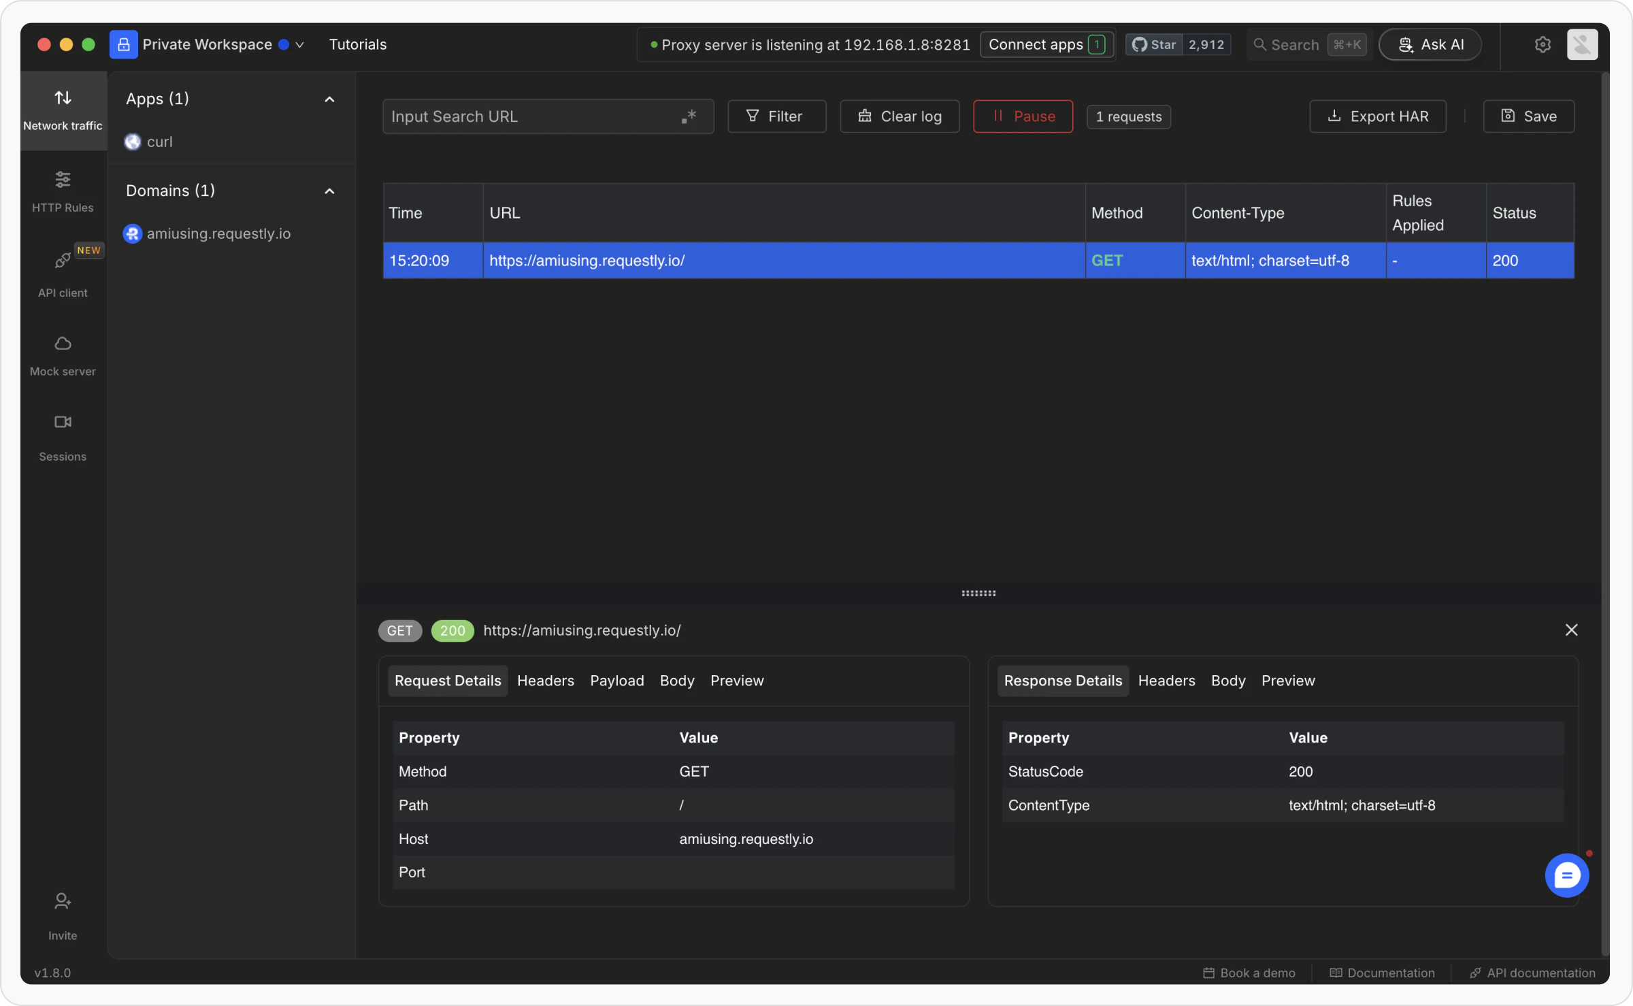The image size is (1633, 1006).
Task: Click the Clear log button
Action: (x=900, y=116)
